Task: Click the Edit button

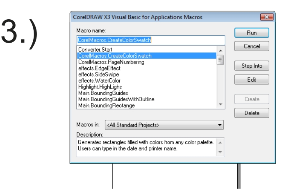Action: pyautogui.click(x=252, y=80)
